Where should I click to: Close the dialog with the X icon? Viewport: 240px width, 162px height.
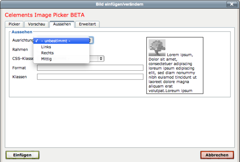point(232,4)
